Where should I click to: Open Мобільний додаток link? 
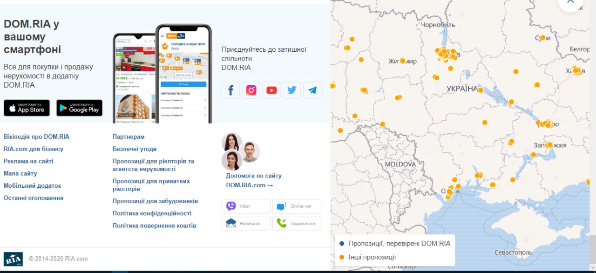(x=32, y=185)
